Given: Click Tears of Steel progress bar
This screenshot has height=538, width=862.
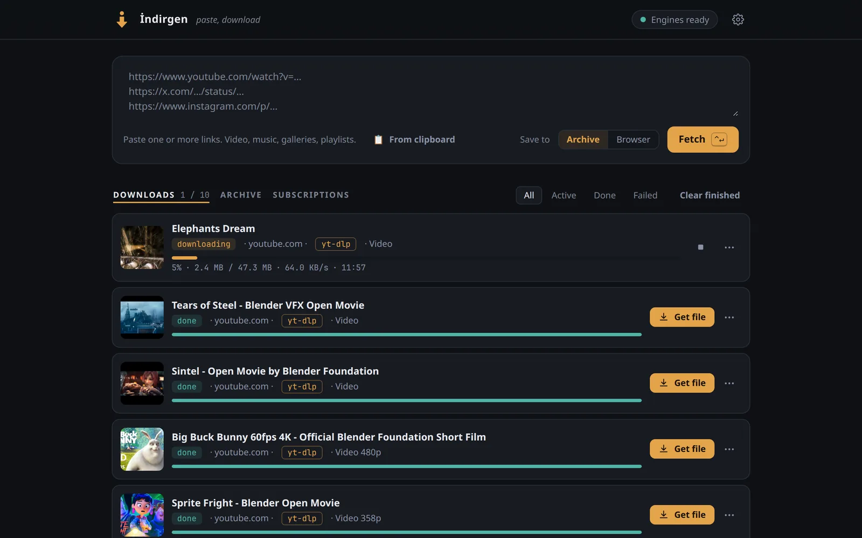Looking at the screenshot, I should click(407, 335).
